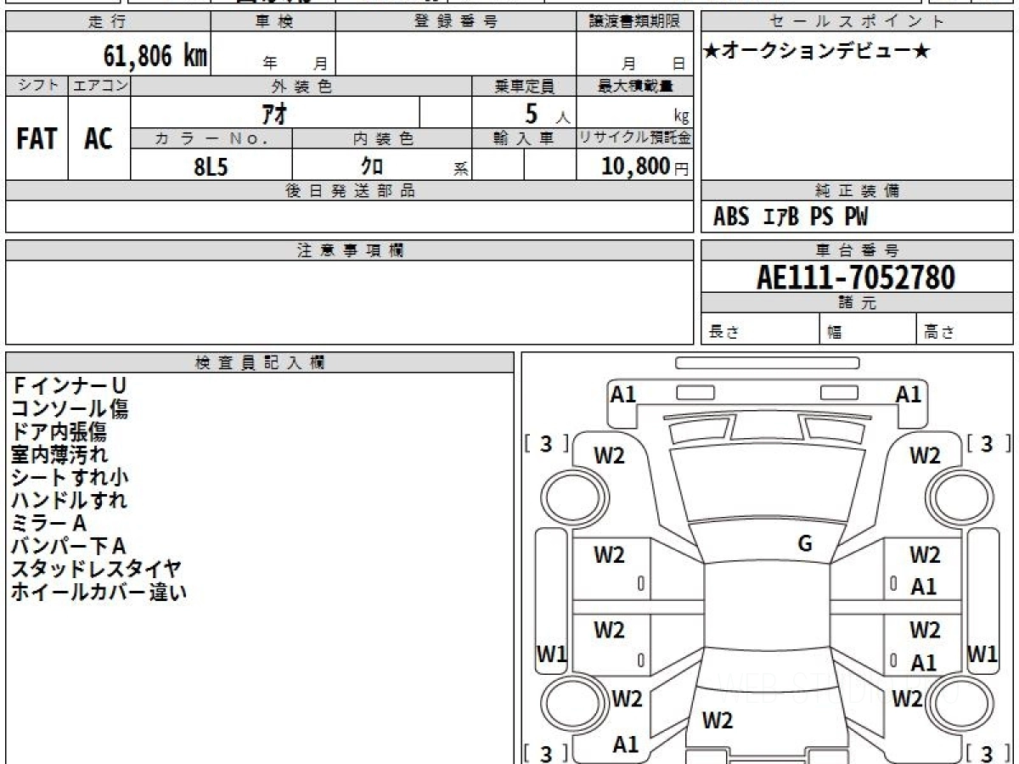
Task: Click the エアコン column header
Action: click(x=99, y=86)
